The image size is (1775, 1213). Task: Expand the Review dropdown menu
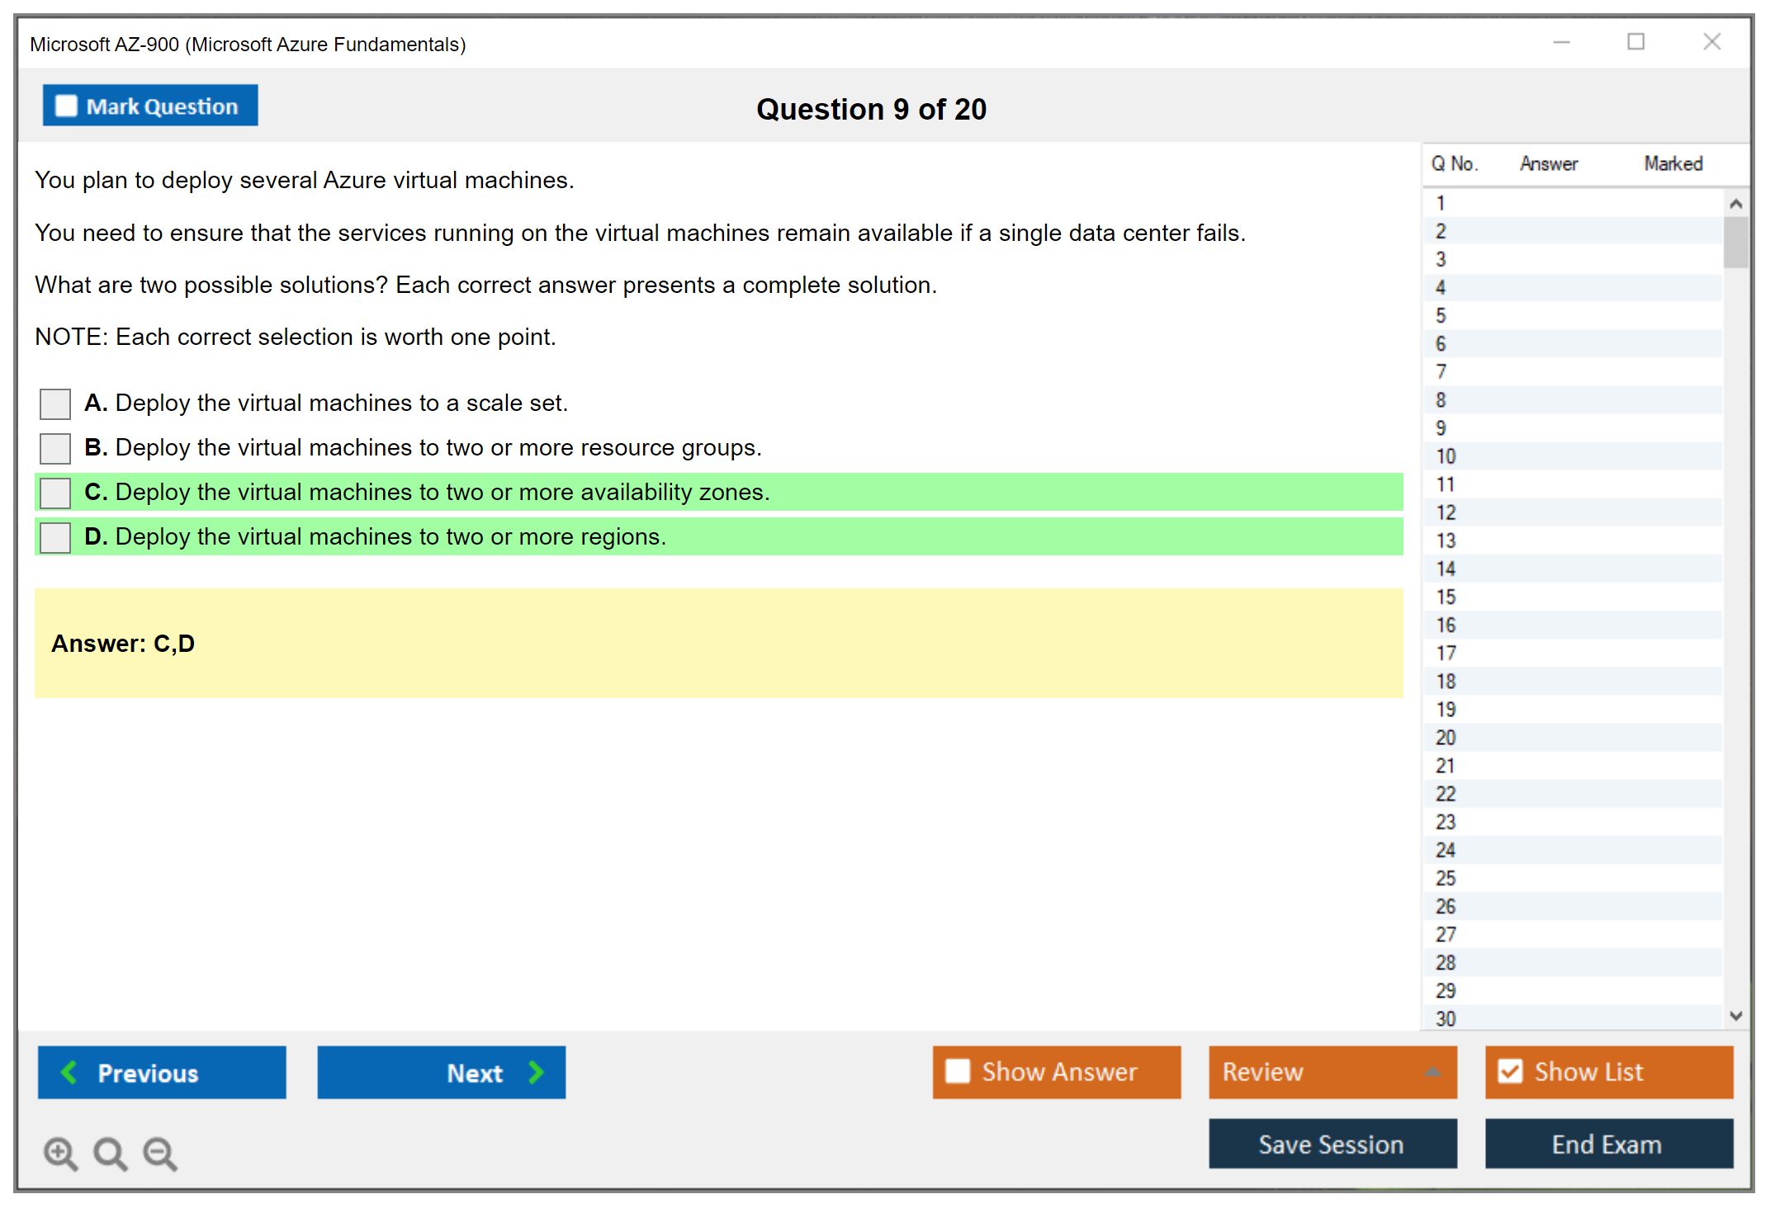(1432, 1072)
